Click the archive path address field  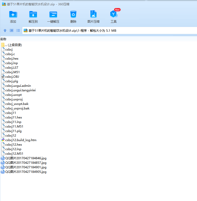tap(110, 30)
